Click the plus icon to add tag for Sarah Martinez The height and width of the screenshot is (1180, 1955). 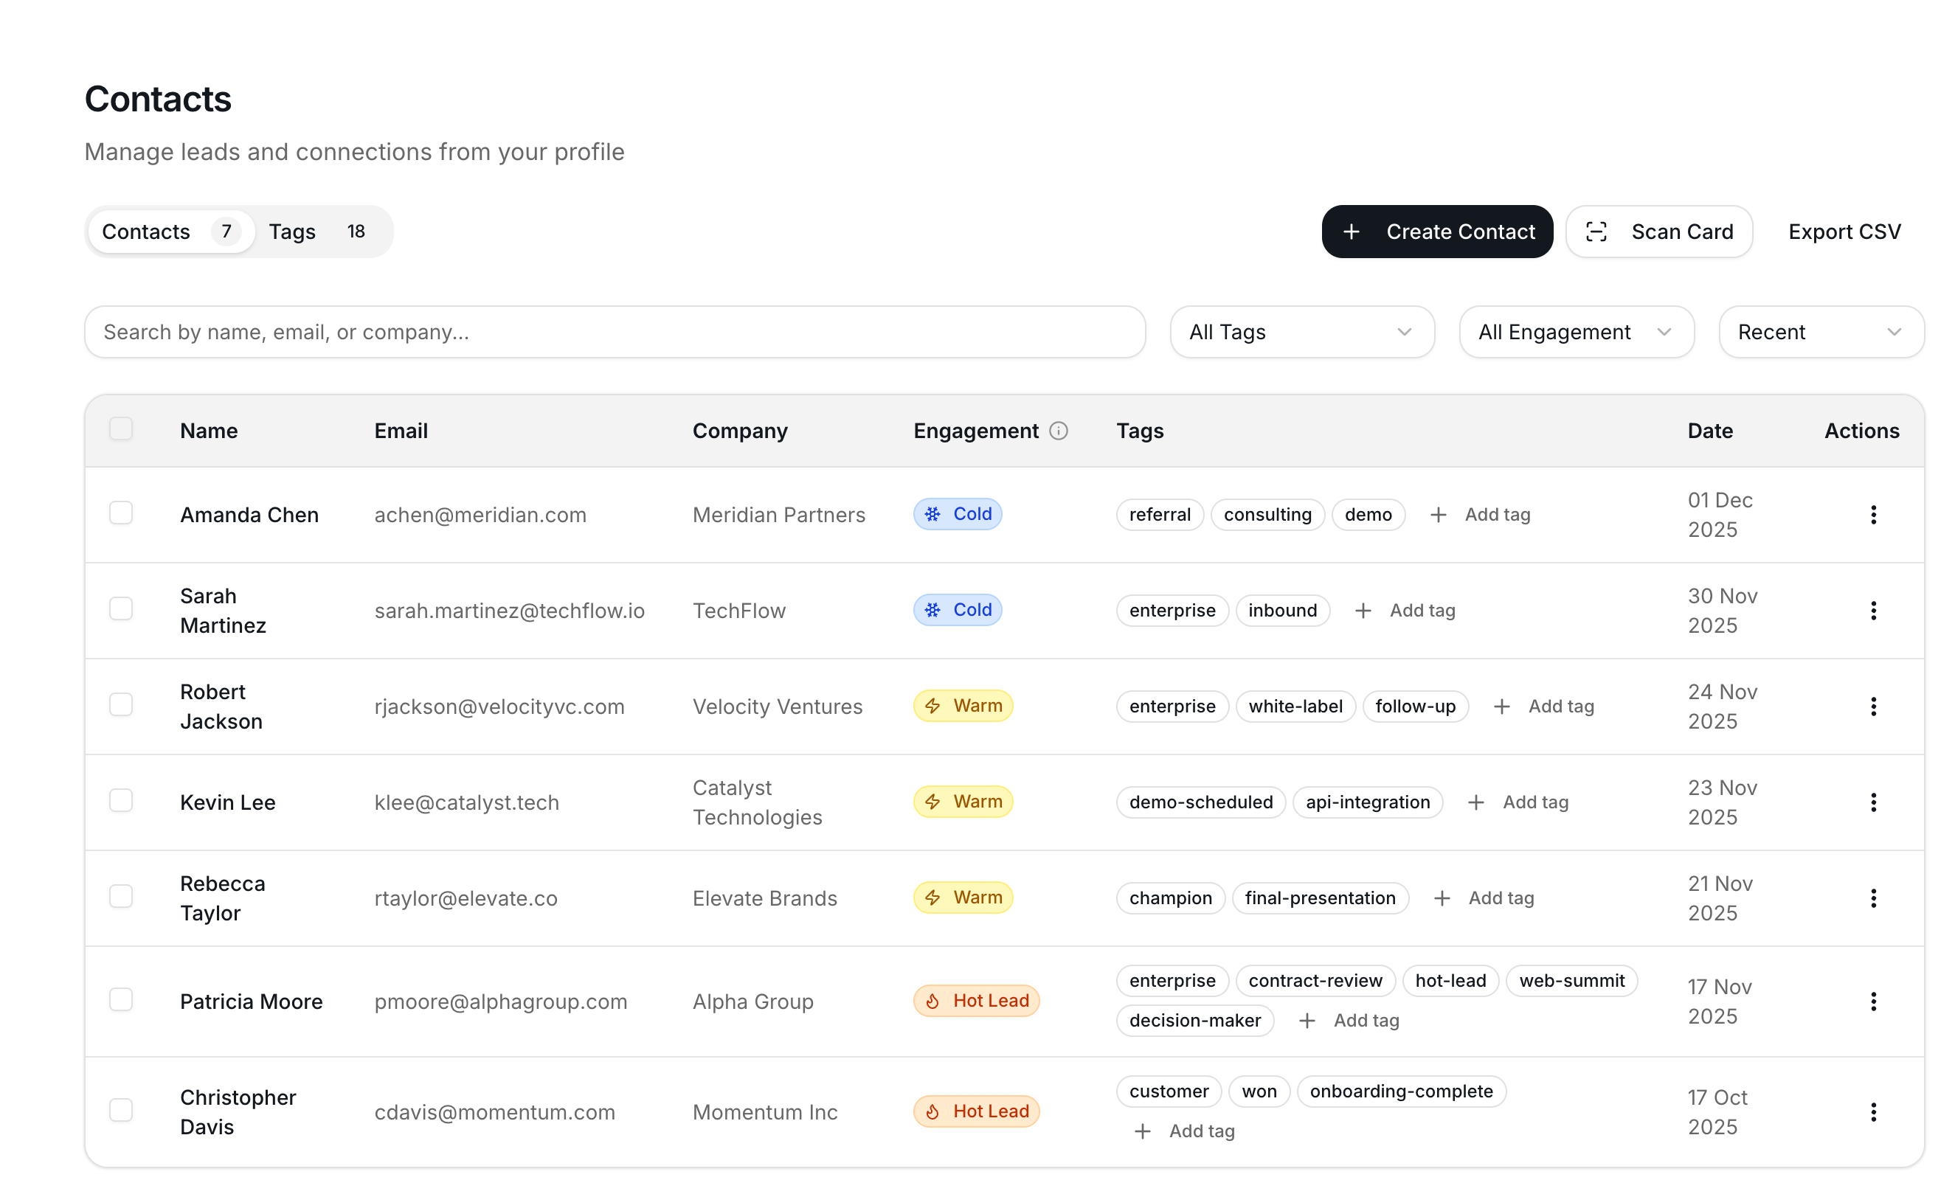(1363, 610)
